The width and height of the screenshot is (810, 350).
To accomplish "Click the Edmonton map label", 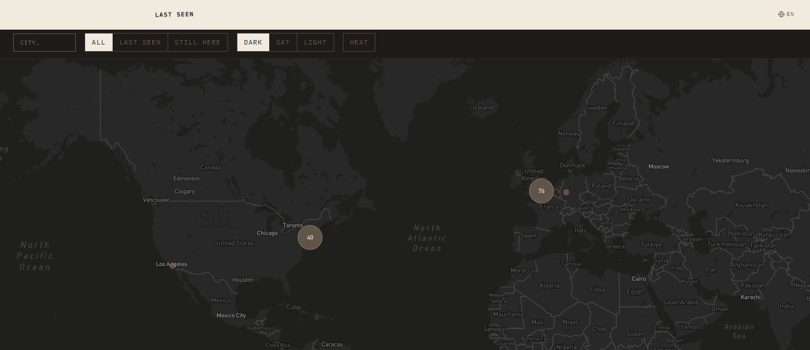I will (x=186, y=179).
